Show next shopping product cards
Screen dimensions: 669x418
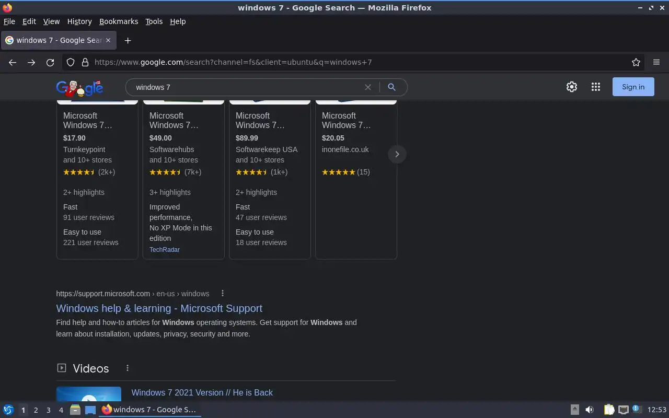[x=397, y=154]
